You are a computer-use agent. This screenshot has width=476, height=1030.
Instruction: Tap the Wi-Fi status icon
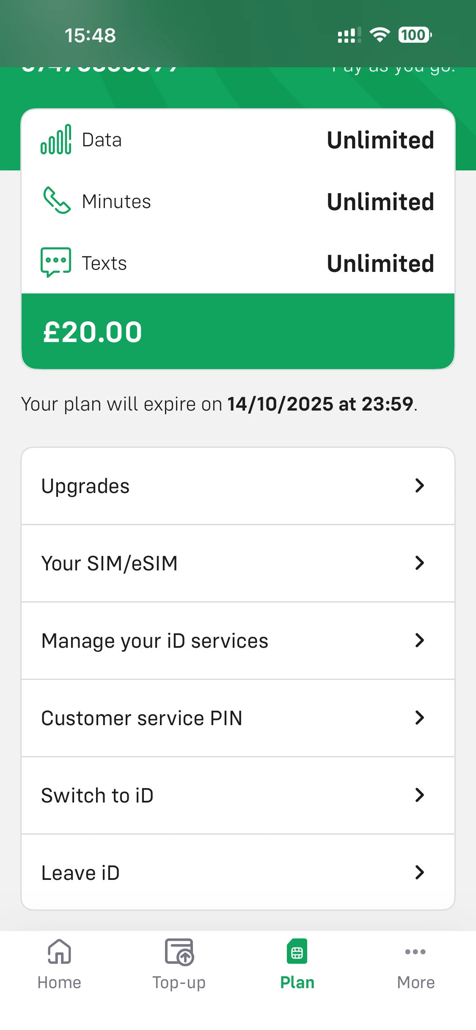coord(380,35)
